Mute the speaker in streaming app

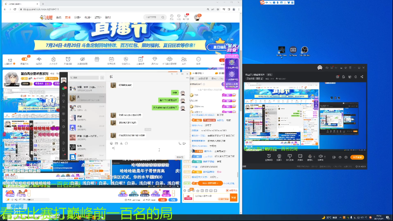(x=320, y=157)
